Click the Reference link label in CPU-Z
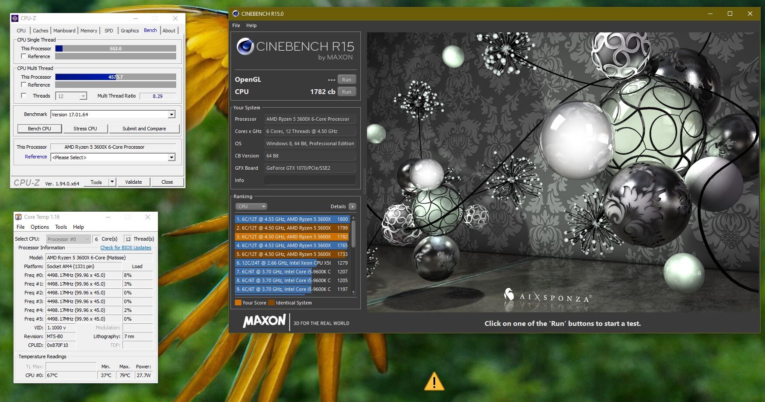The height and width of the screenshot is (402, 765). [36, 157]
